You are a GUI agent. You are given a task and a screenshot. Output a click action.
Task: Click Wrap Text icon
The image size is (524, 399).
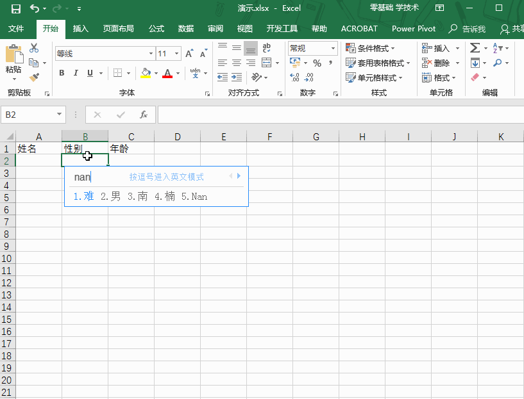tap(267, 47)
